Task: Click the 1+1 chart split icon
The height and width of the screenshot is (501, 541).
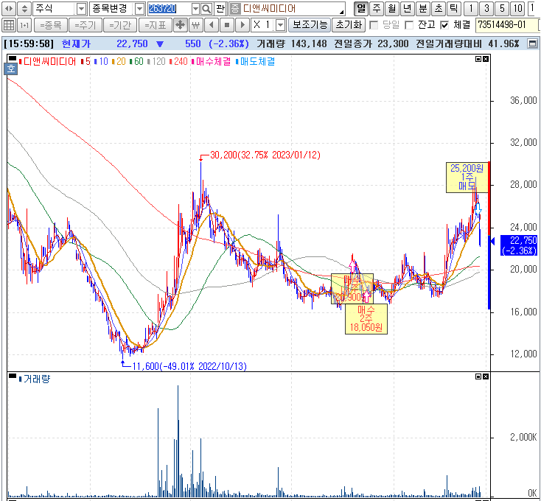Action: tap(24, 25)
